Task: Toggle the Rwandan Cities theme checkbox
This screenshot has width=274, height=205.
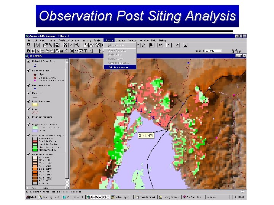Action: point(29,71)
